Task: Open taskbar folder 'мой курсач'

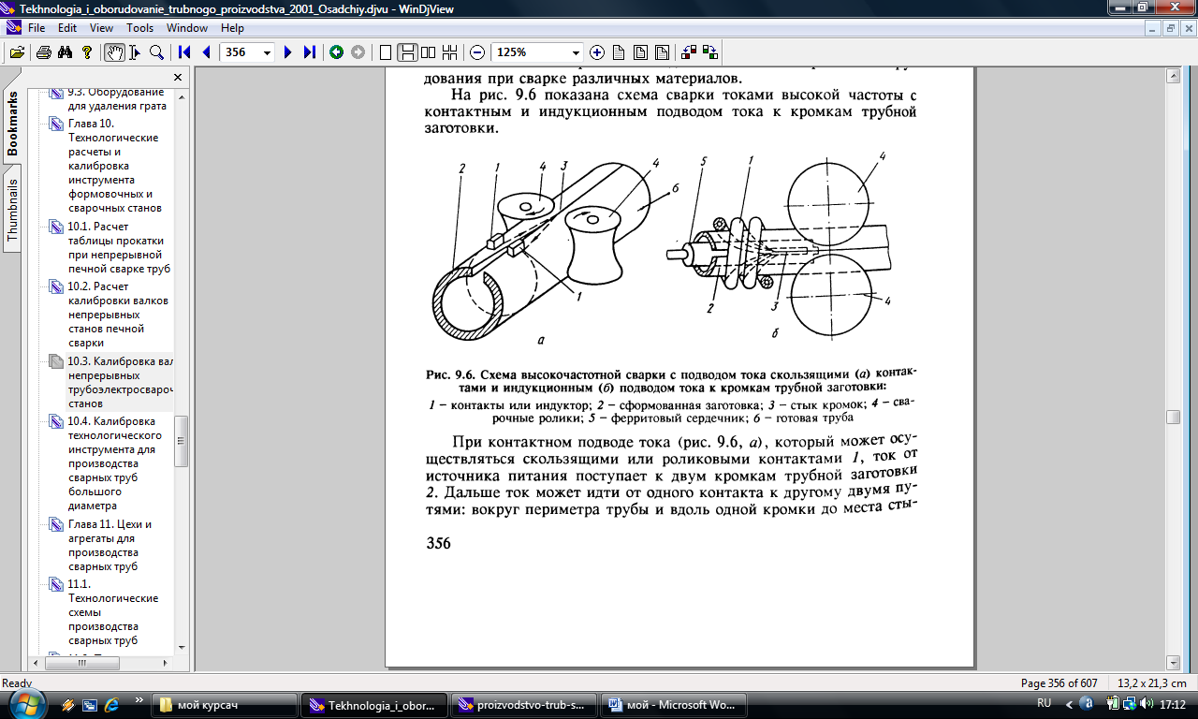Action: tap(226, 705)
